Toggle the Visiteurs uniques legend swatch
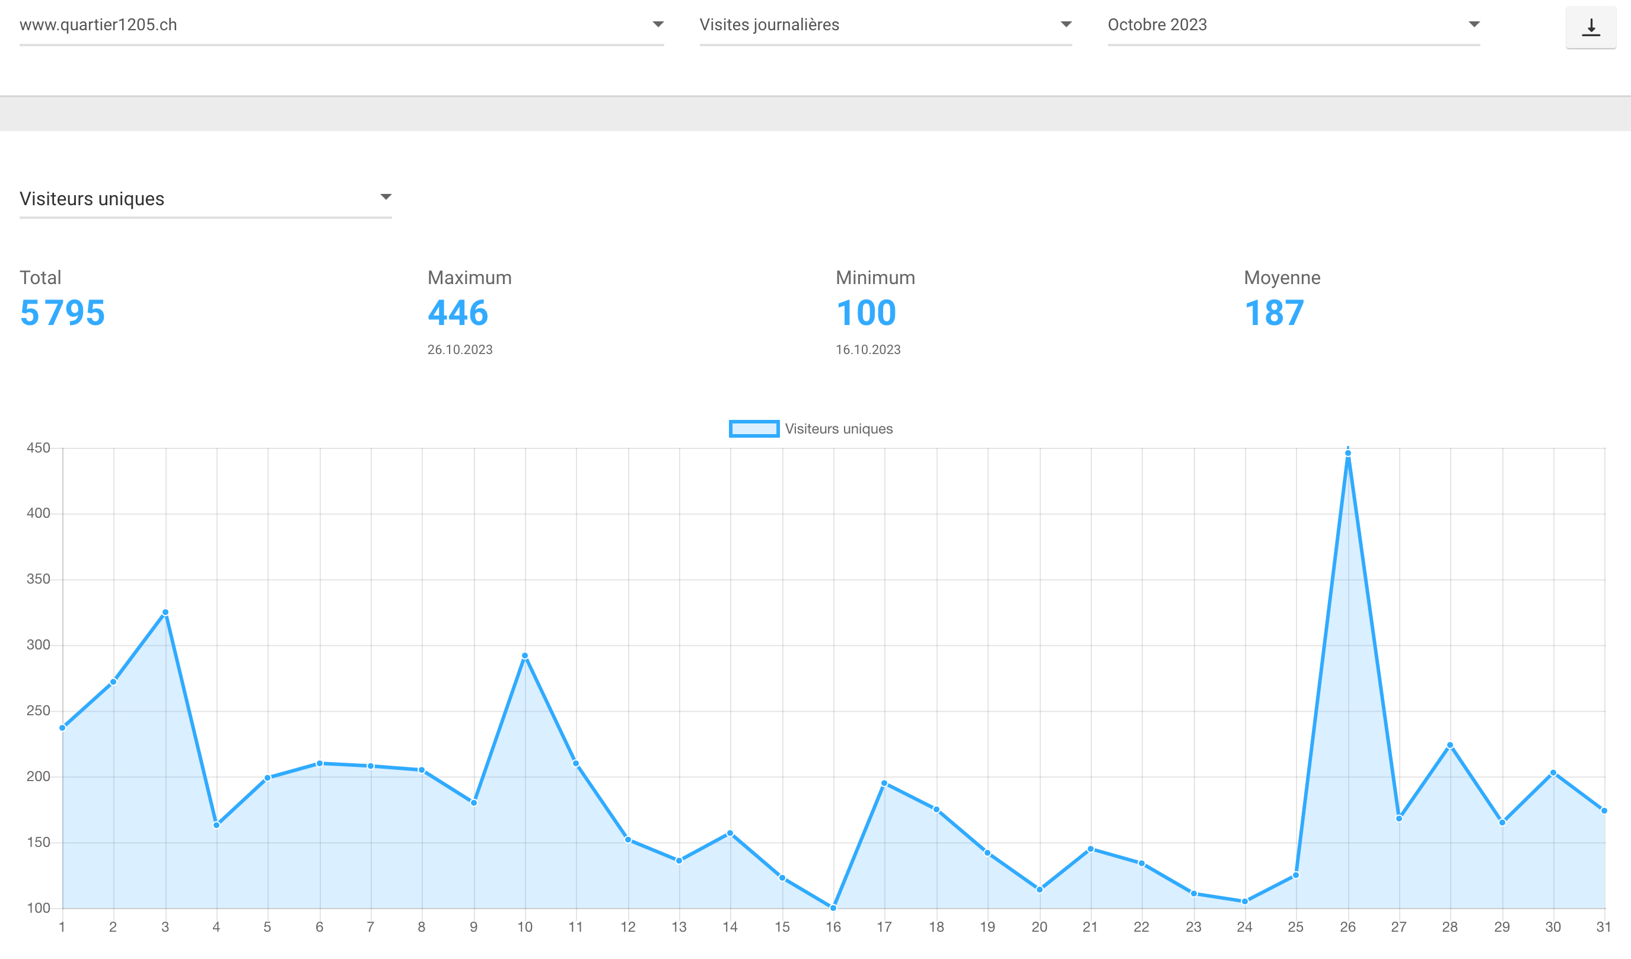 click(754, 428)
